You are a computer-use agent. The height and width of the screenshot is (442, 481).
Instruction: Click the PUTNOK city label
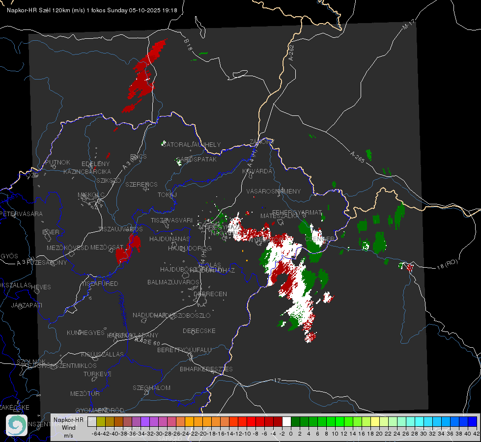57,162
